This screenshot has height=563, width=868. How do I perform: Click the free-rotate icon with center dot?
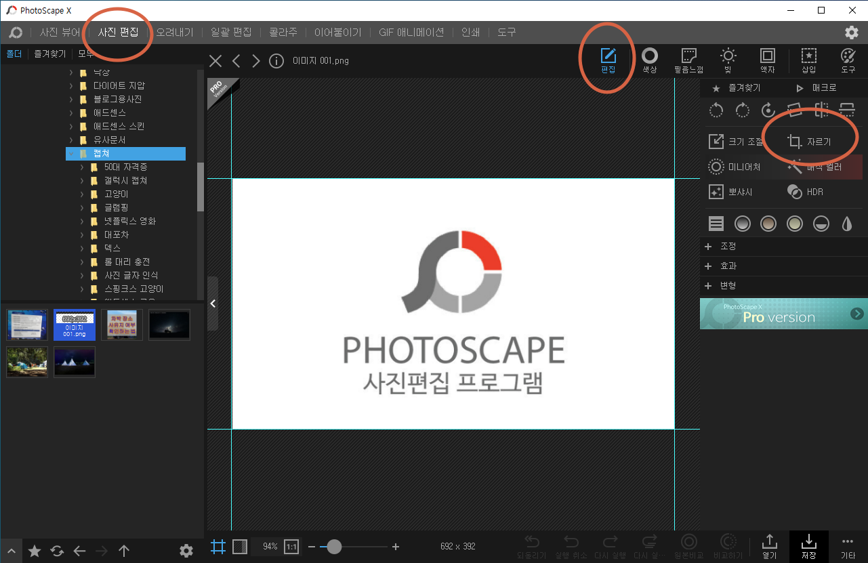click(x=768, y=110)
